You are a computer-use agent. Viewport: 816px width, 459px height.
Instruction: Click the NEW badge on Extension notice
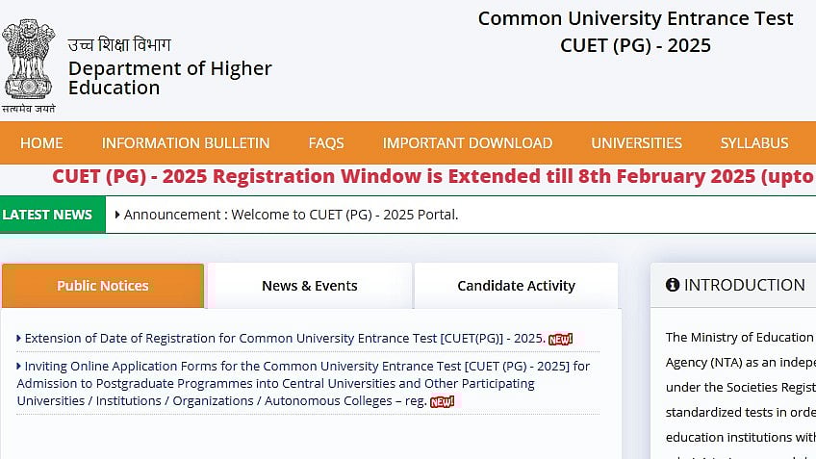(x=560, y=339)
